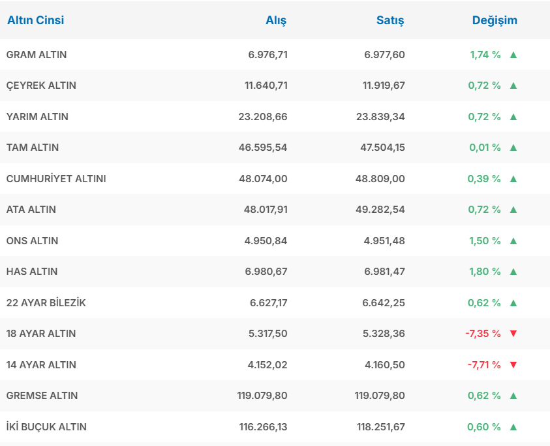Click GRAM ALTIN selling price 6.977,60
550x446 pixels.
(x=384, y=55)
